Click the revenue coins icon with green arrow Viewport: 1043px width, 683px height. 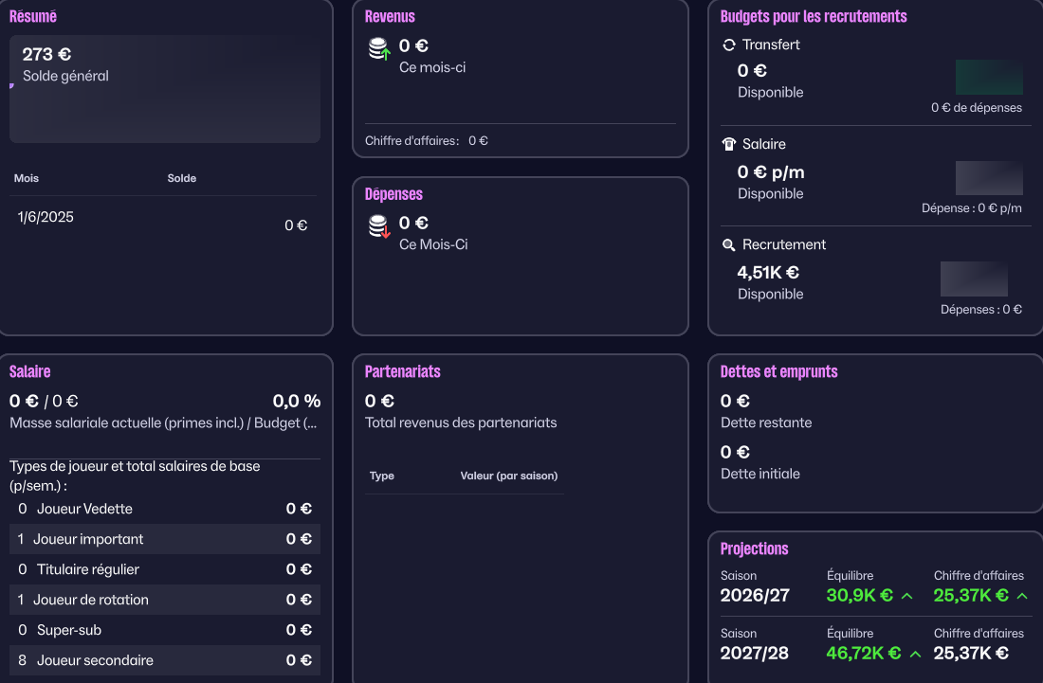[379, 48]
